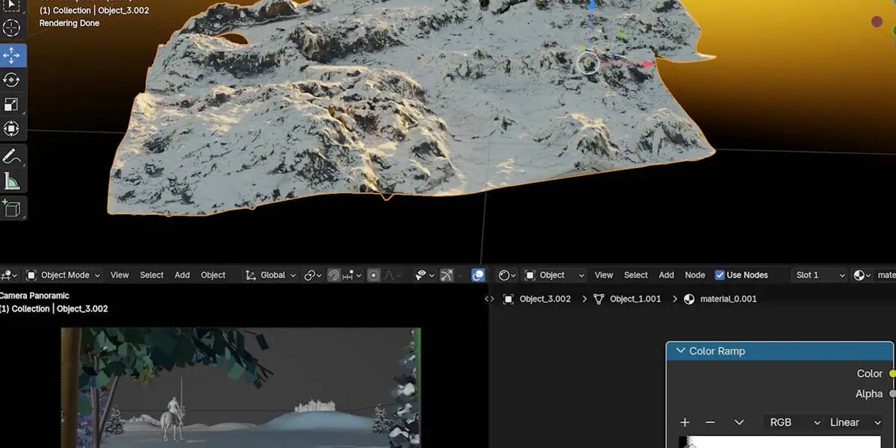
Task: Choose the Scale tool
Action: [x=12, y=105]
